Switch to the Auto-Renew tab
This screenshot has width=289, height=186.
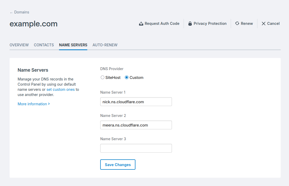pos(105,45)
